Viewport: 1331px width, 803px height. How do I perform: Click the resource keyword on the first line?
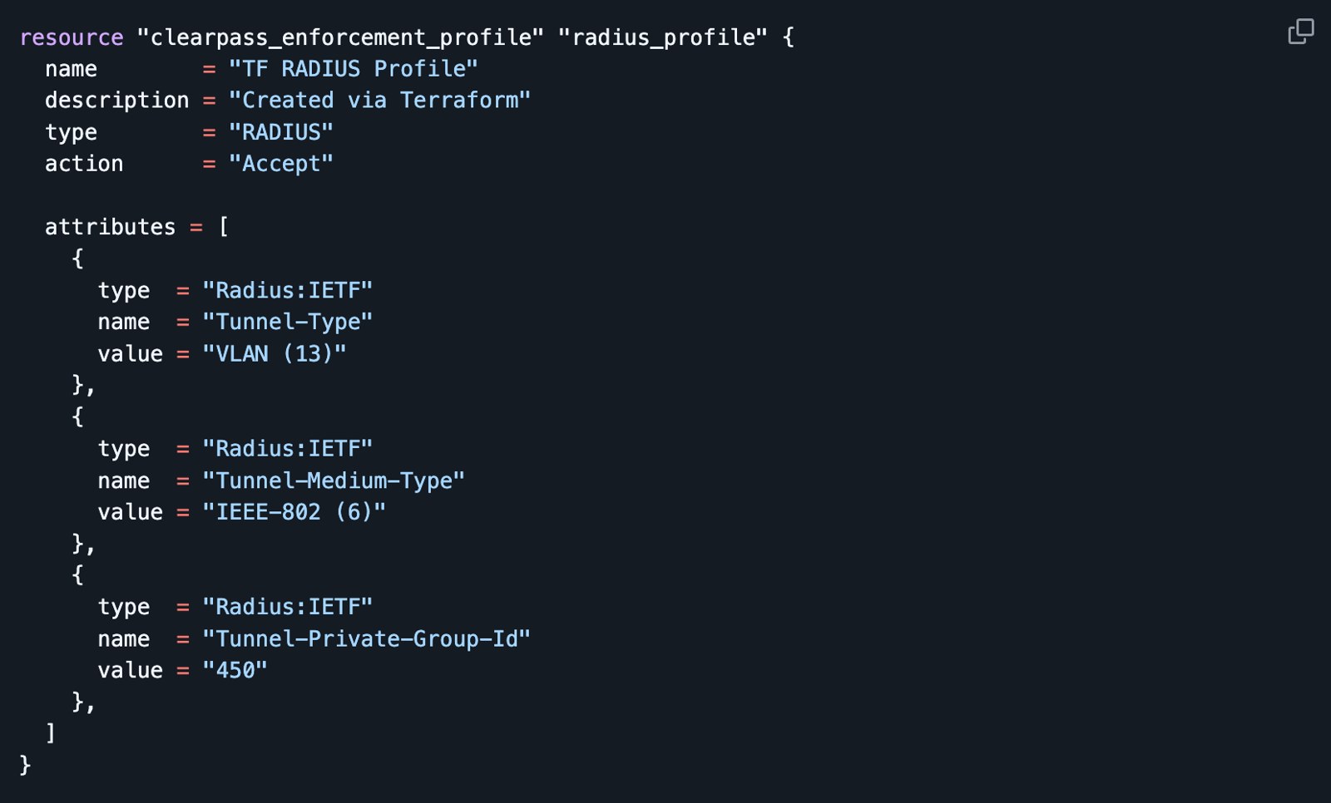point(72,37)
